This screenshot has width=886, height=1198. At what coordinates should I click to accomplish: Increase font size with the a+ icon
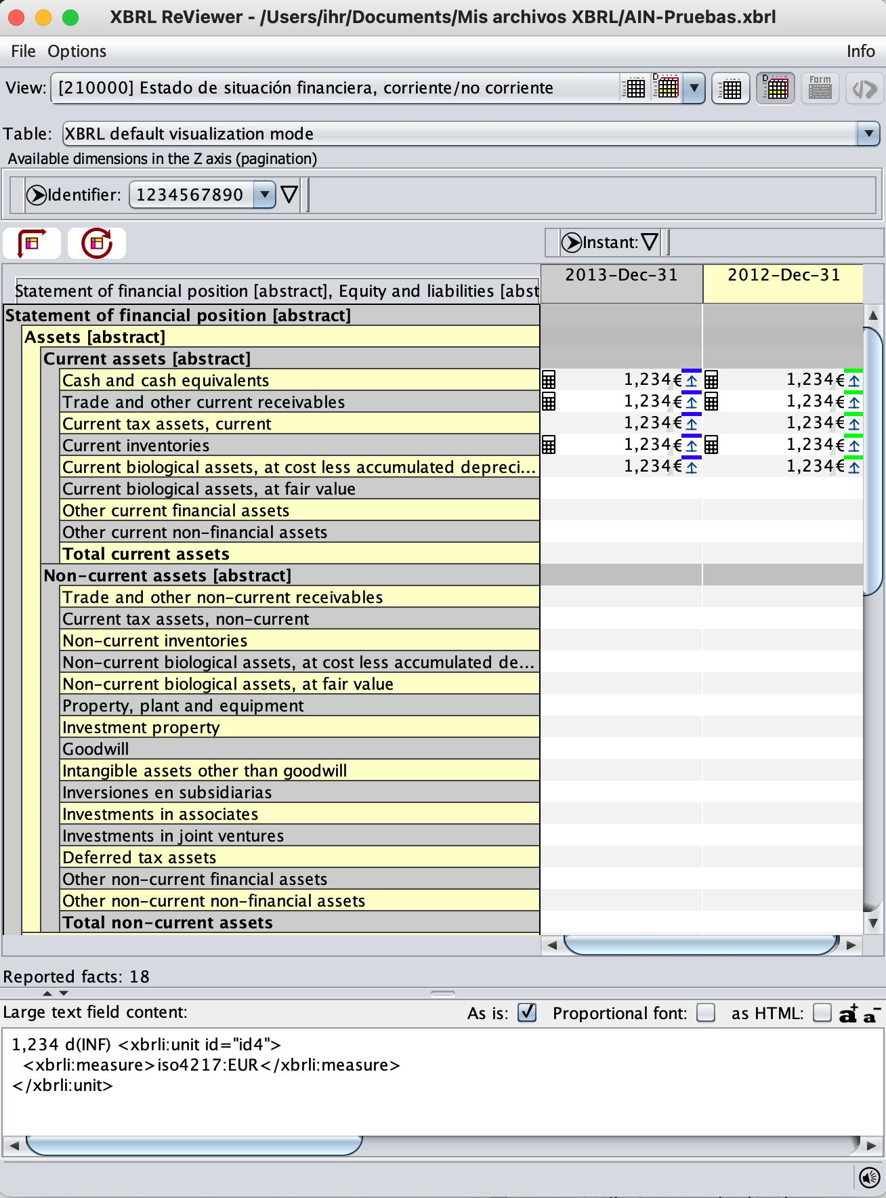click(849, 1013)
